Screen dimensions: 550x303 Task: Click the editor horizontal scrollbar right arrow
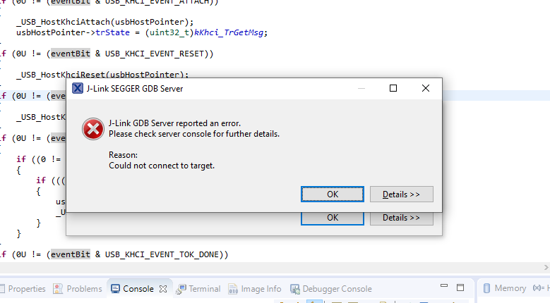546,267
